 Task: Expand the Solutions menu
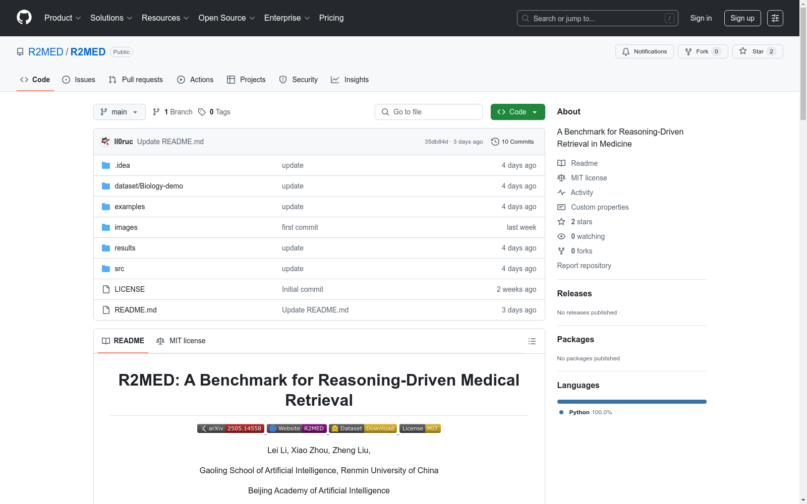[111, 18]
